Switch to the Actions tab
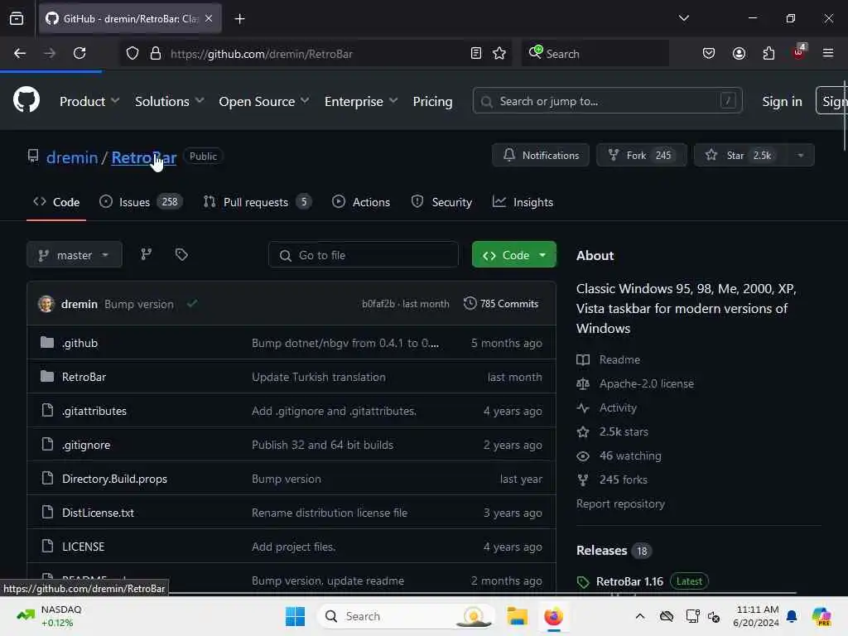Image resolution: width=848 pixels, height=636 pixels. pos(361,202)
